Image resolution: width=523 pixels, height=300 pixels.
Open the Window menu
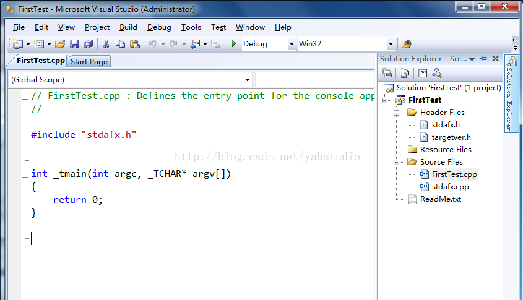(250, 27)
